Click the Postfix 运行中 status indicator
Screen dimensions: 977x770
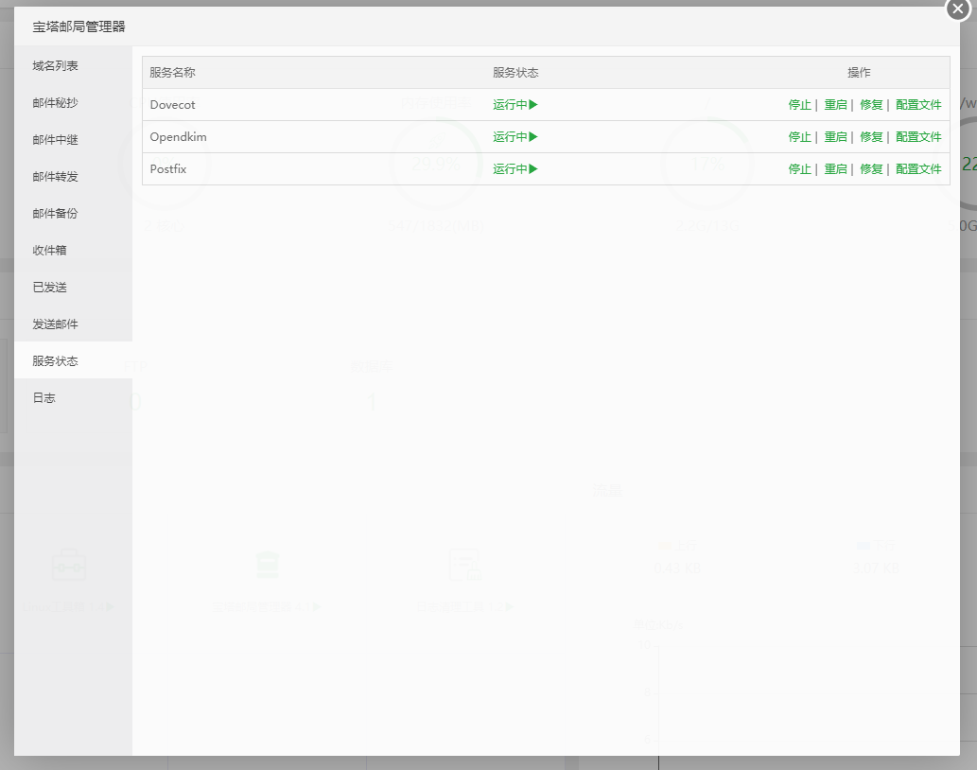515,168
